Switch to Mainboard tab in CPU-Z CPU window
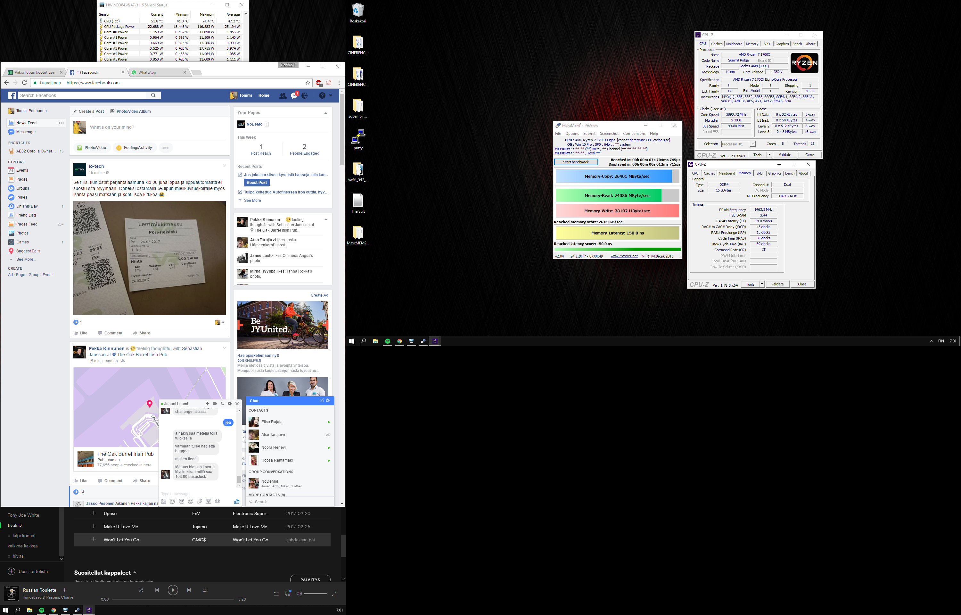Viewport: 961px width, 615px height. point(734,44)
